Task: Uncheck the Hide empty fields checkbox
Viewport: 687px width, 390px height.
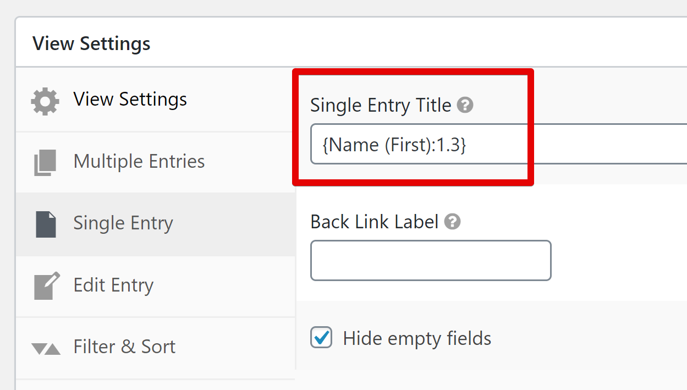Action: (321, 338)
